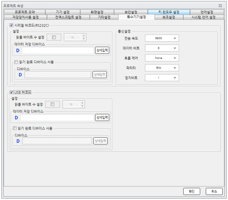The height and width of the screenshot is (200, 228).
Task: Close the 프로젝트 속성 dialog
Action: click(x=220, y=6)
